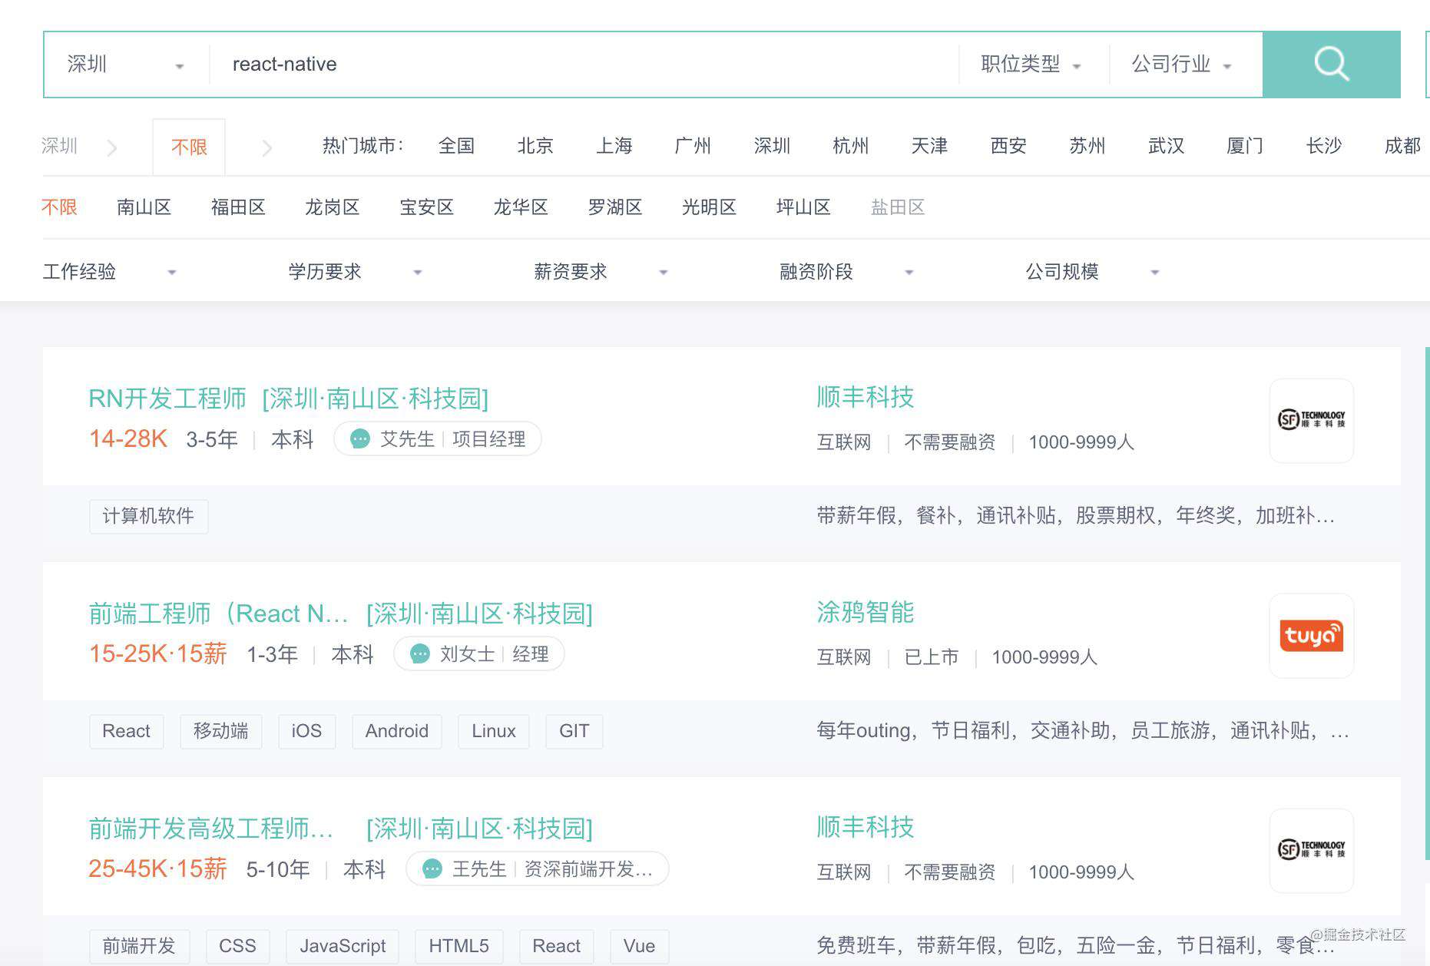Click the HTML5 skill tag
The width and height of the screenshot is (1430, 966).
[458, 946]
